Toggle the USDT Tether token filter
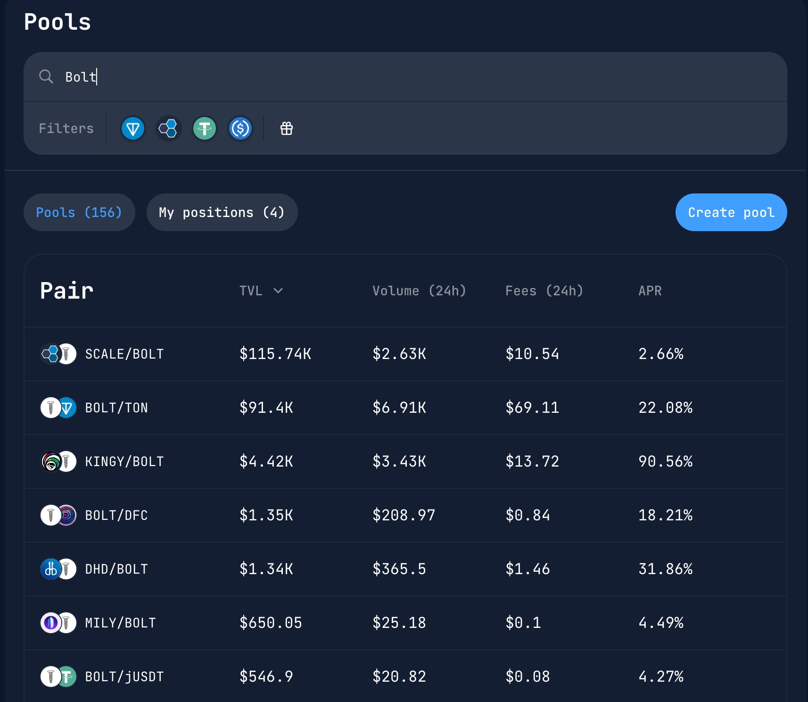808x702 pixels. coord(205,128)
